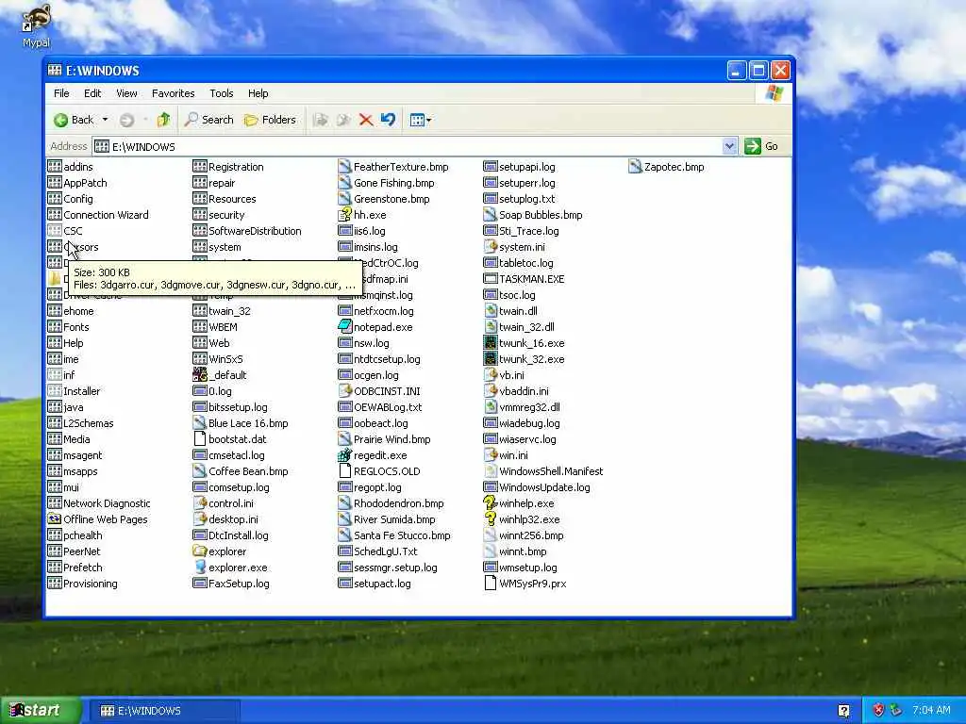
Task: Select the Blue Lace 16.bmp file
Action: click(241, 423)
